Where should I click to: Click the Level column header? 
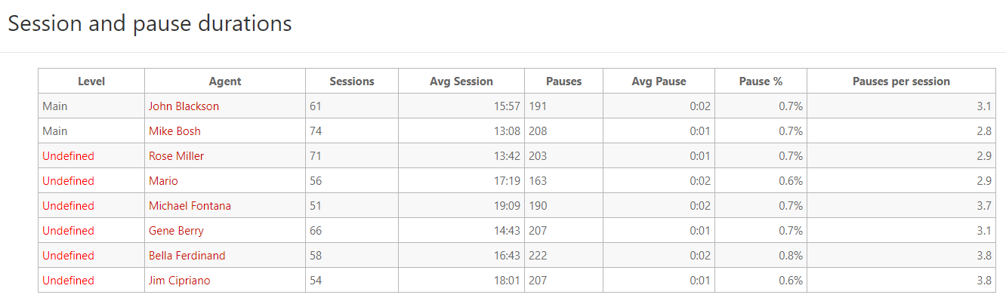pyautogui.click(x=91, y=81)
